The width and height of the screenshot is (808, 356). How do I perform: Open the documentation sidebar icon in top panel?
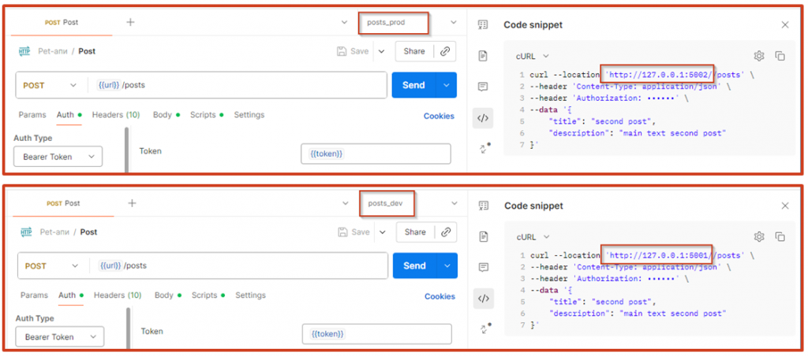(483, 55)
